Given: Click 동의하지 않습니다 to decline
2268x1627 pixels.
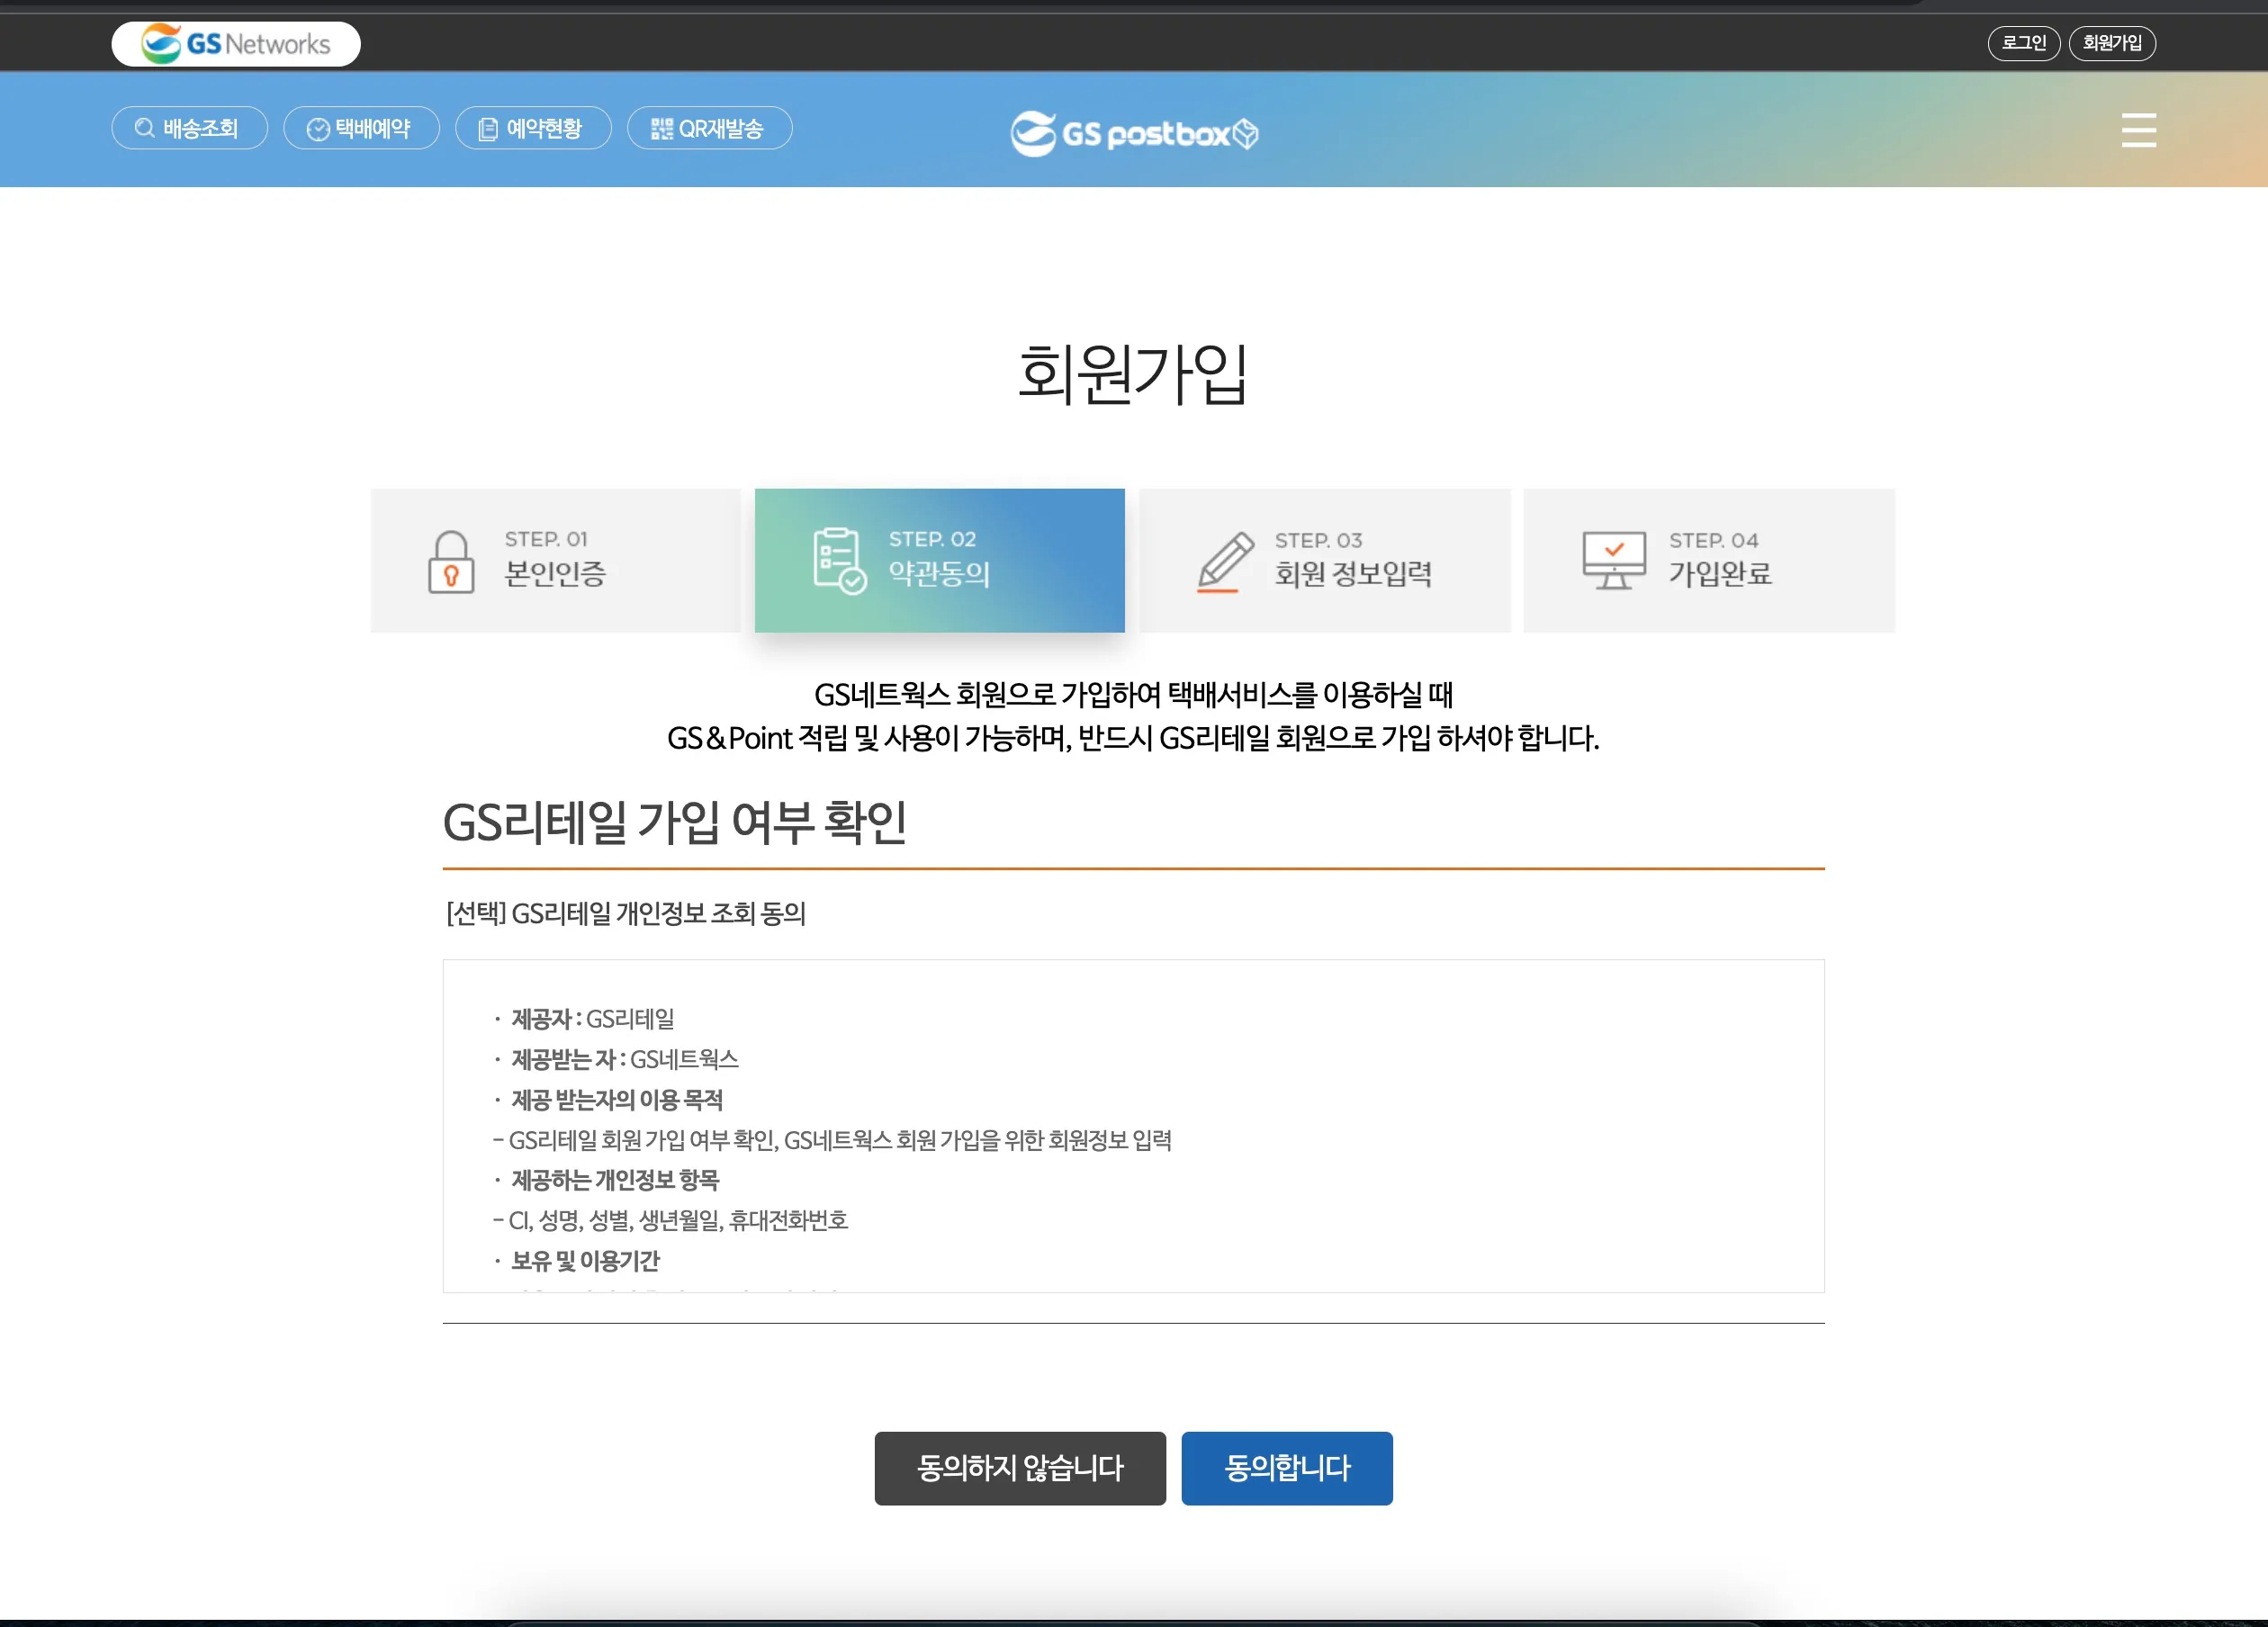Looking at the screenshot, I should pyautogui.click(x=1020, y=1468).
